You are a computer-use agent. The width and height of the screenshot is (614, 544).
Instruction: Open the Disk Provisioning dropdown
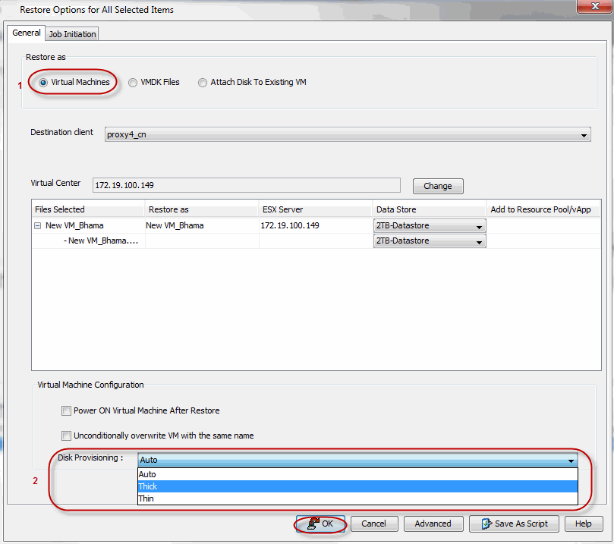pyautogui.click(x=571, y=459)
